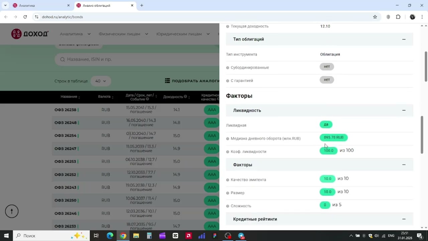Click the Windows taskbar search box
The width and height of the screenshot is (428, 241).
tap(51, 236)
